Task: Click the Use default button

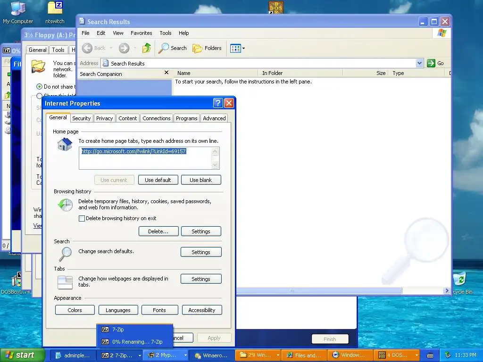Action: (158, 180)
